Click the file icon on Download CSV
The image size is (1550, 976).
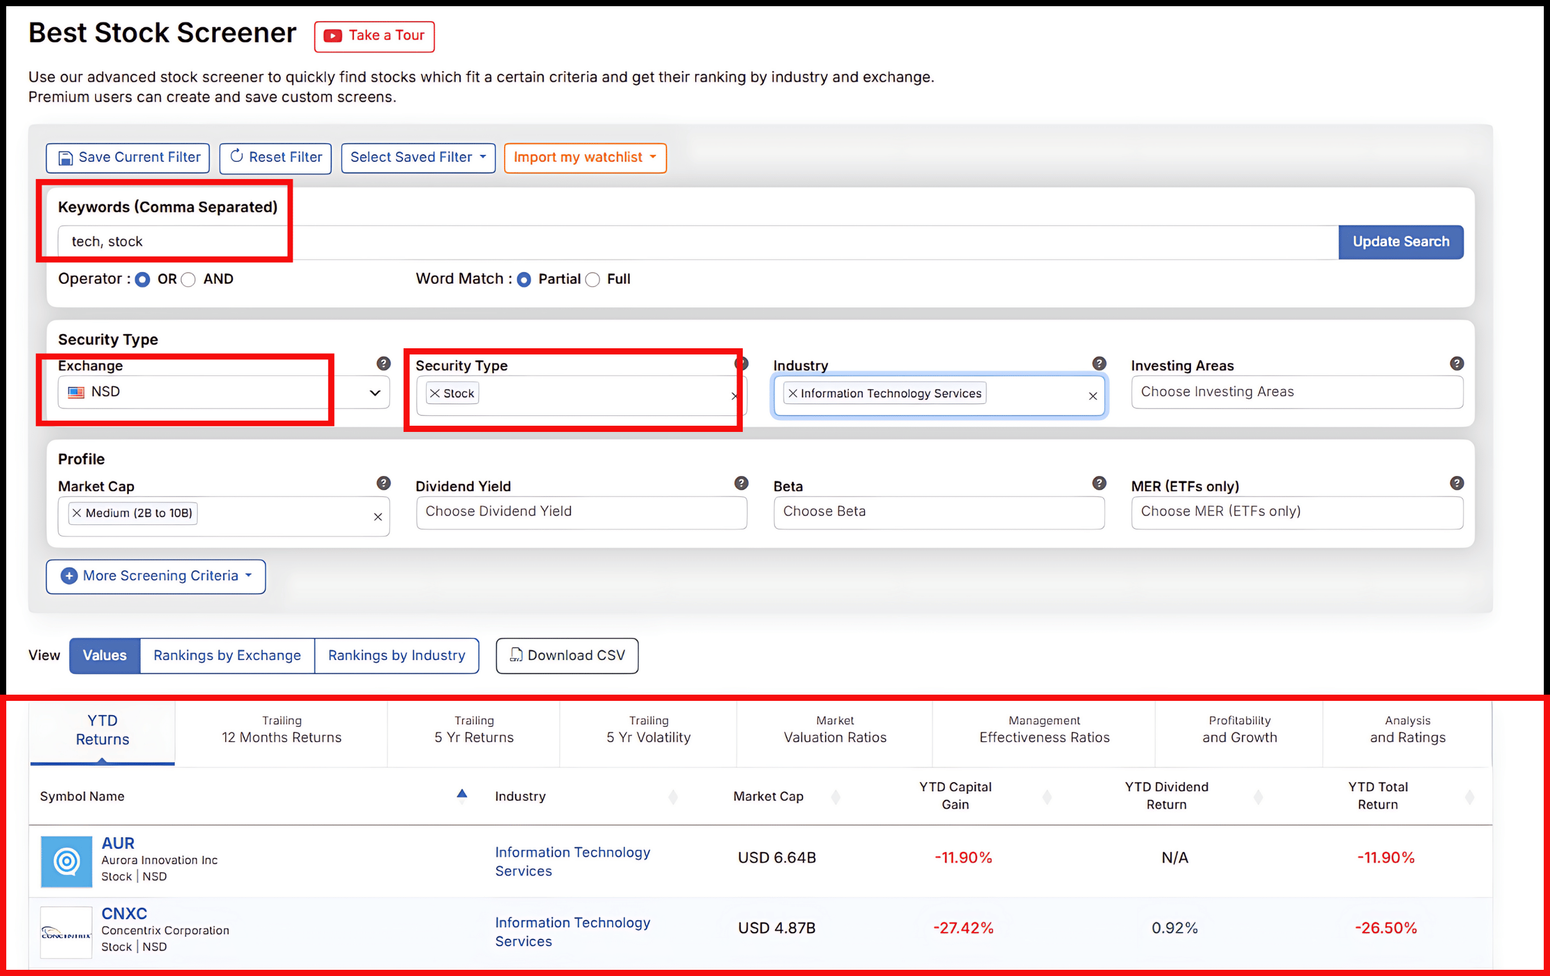pyautogui.click(x=516, y=655)
